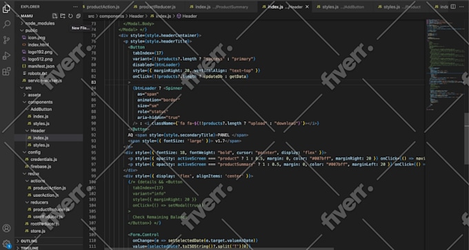Switch to styles.js Product tab
Viewport: 469px width, 250px height.
[x=401, y=7]
